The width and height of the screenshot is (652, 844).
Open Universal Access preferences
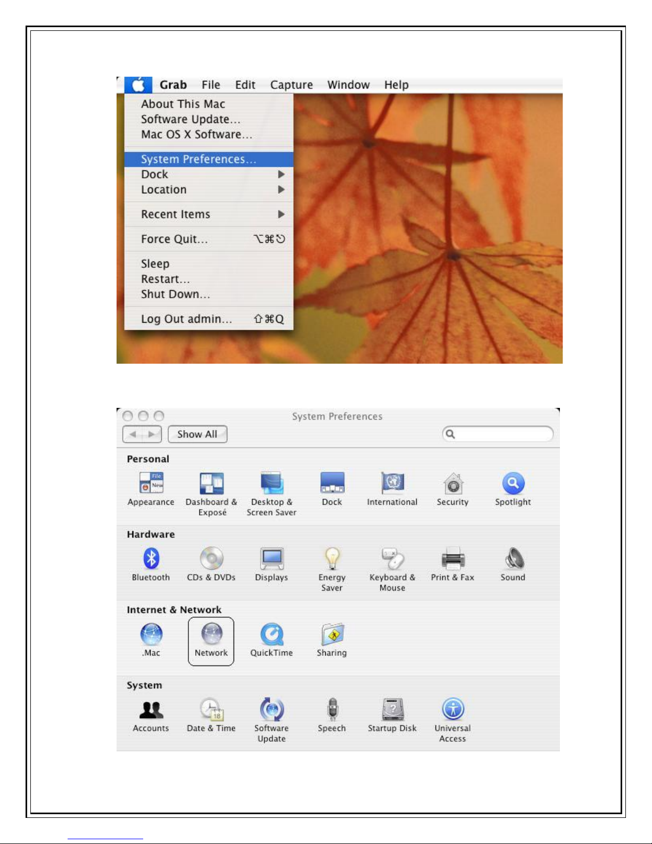(453, 720)
